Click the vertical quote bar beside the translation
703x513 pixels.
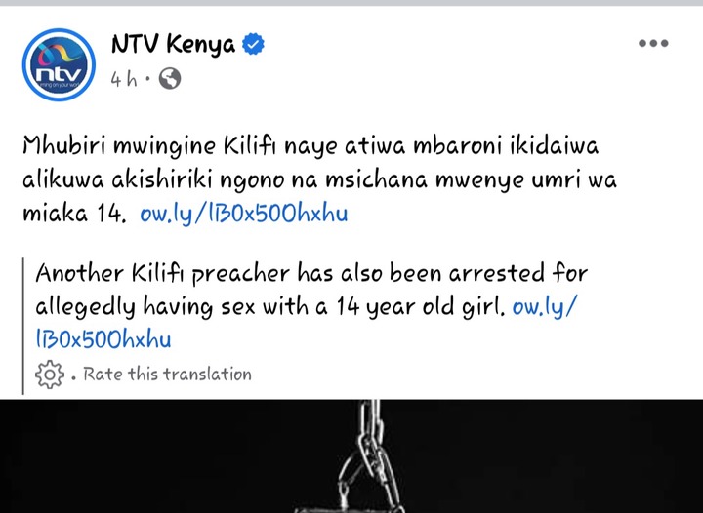point(23,326)
